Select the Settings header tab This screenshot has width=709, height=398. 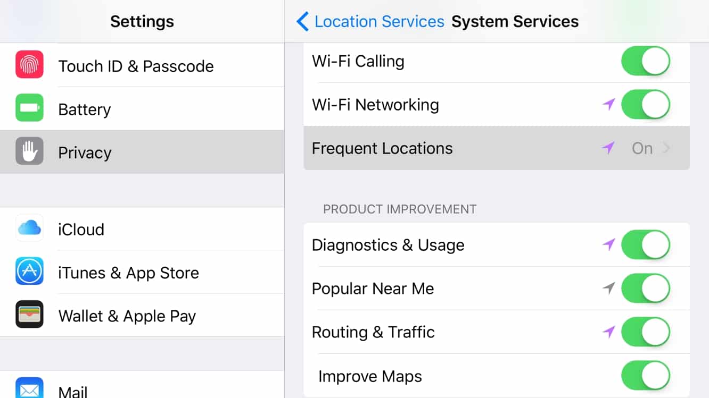[142, 21]
